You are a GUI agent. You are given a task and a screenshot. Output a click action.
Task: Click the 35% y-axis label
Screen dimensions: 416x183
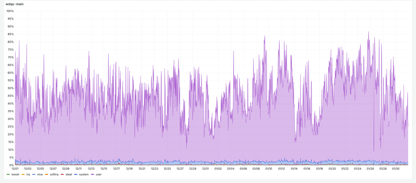click(11, 111)
